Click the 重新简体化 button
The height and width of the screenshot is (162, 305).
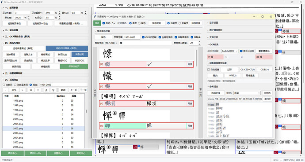click(264, 51)
